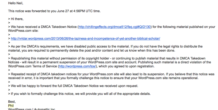Click the "Hello Neil," greeting line
The height and width of the screenshot is (110, 218).
(16, 3)
